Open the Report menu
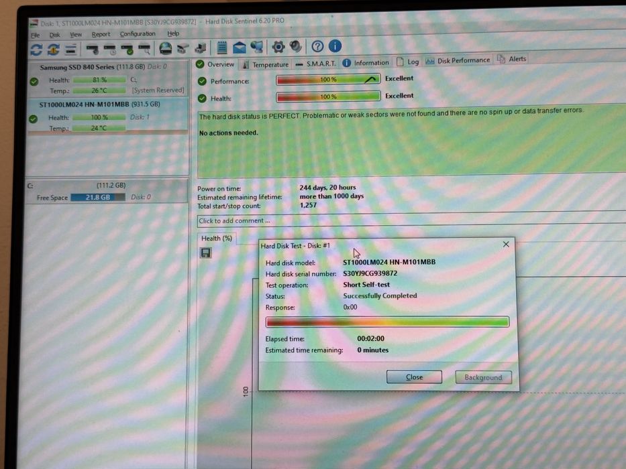Screen dimensions: 626x469 pyautogui.click(x=101, y=34)
